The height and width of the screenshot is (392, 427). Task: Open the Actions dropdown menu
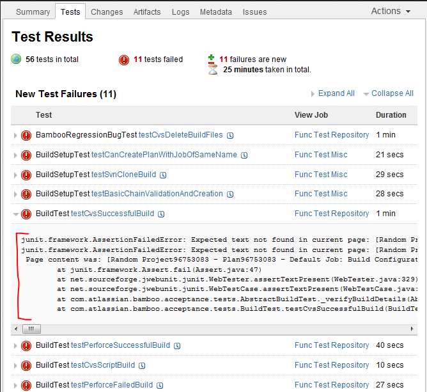click(x=391, y=11)
